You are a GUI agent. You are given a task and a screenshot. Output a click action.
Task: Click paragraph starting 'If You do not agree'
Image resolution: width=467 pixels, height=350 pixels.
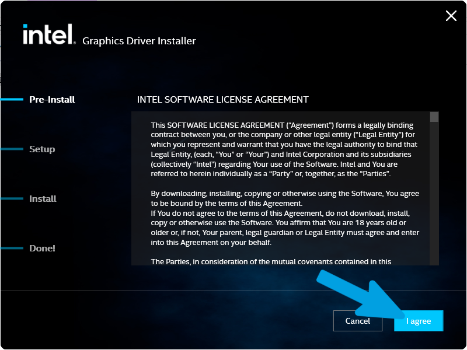click(x=285, y=228)
